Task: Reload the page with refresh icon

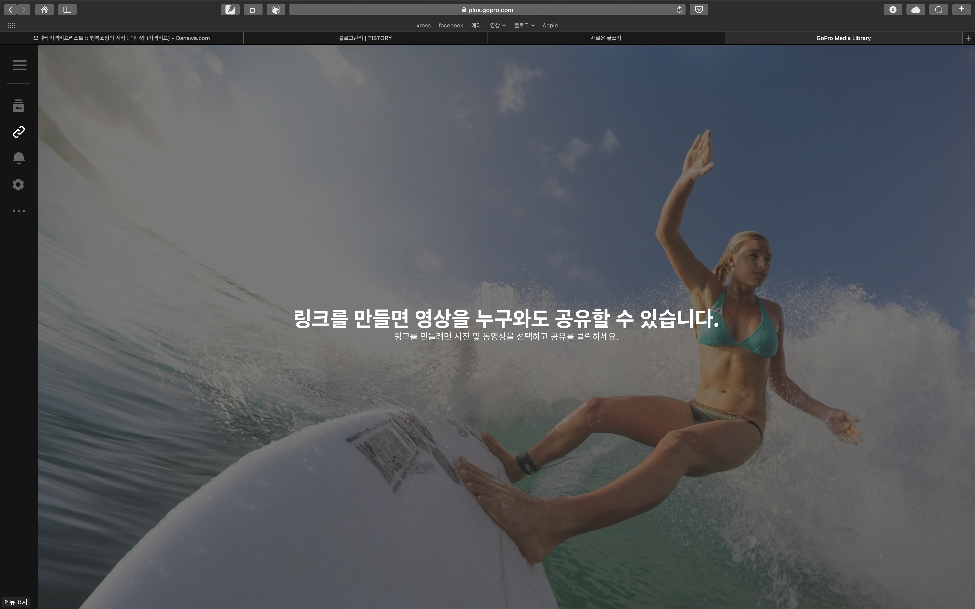Action: 679,10
